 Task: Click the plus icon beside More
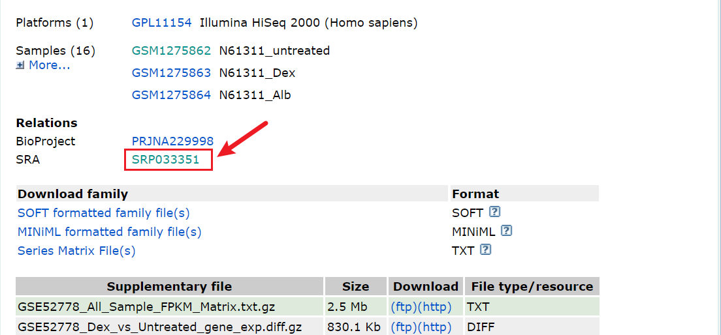click(20, 65)
